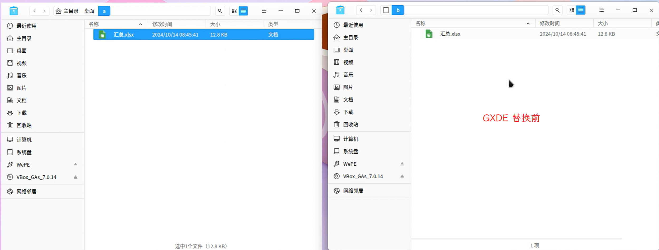This screenshot has height=250, width=659.
Task: Eject WePE in the left window sidebar
Action: point(75,165)
